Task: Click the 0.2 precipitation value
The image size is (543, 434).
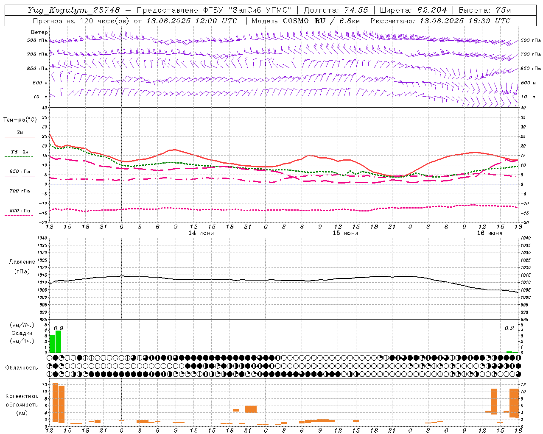Action: click(509, 328)
